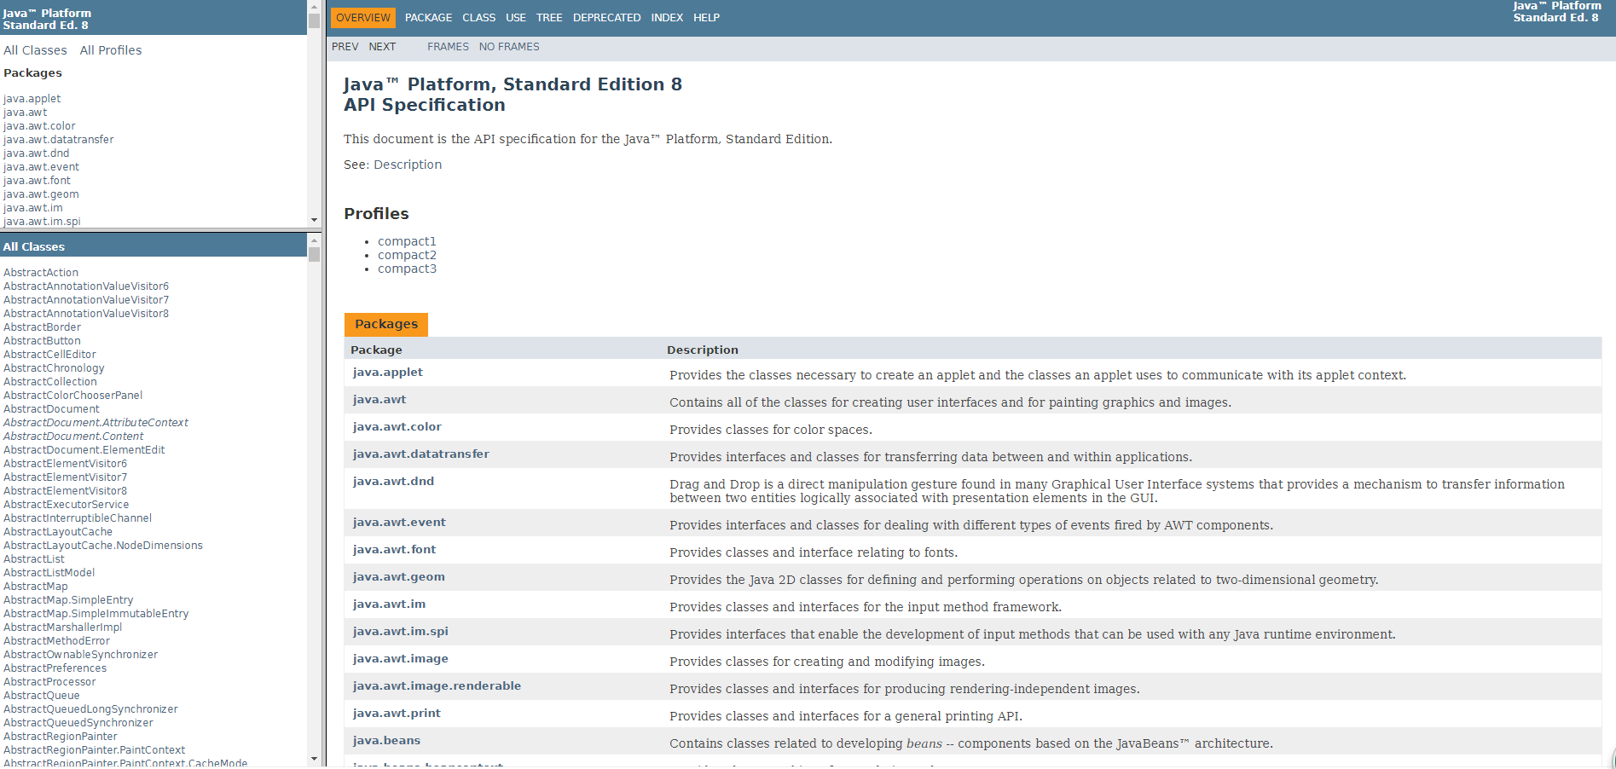Open java.beans package link
The width and height of the screenshot is (1616, 769).
[386, 741]
